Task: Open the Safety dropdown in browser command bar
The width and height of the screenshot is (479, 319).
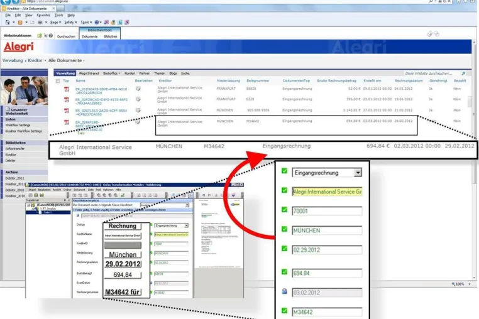Action: 70,22
